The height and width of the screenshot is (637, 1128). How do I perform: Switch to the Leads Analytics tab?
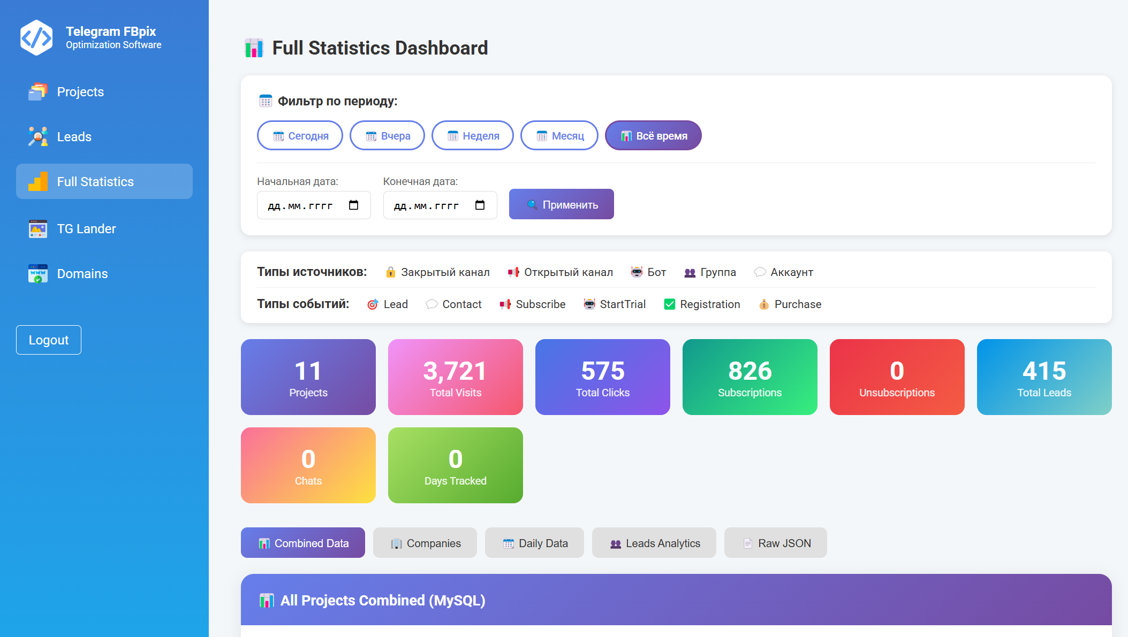click(654, 543)
